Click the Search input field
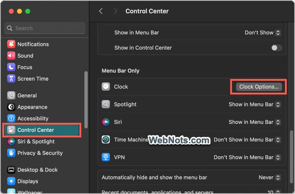 45,28
